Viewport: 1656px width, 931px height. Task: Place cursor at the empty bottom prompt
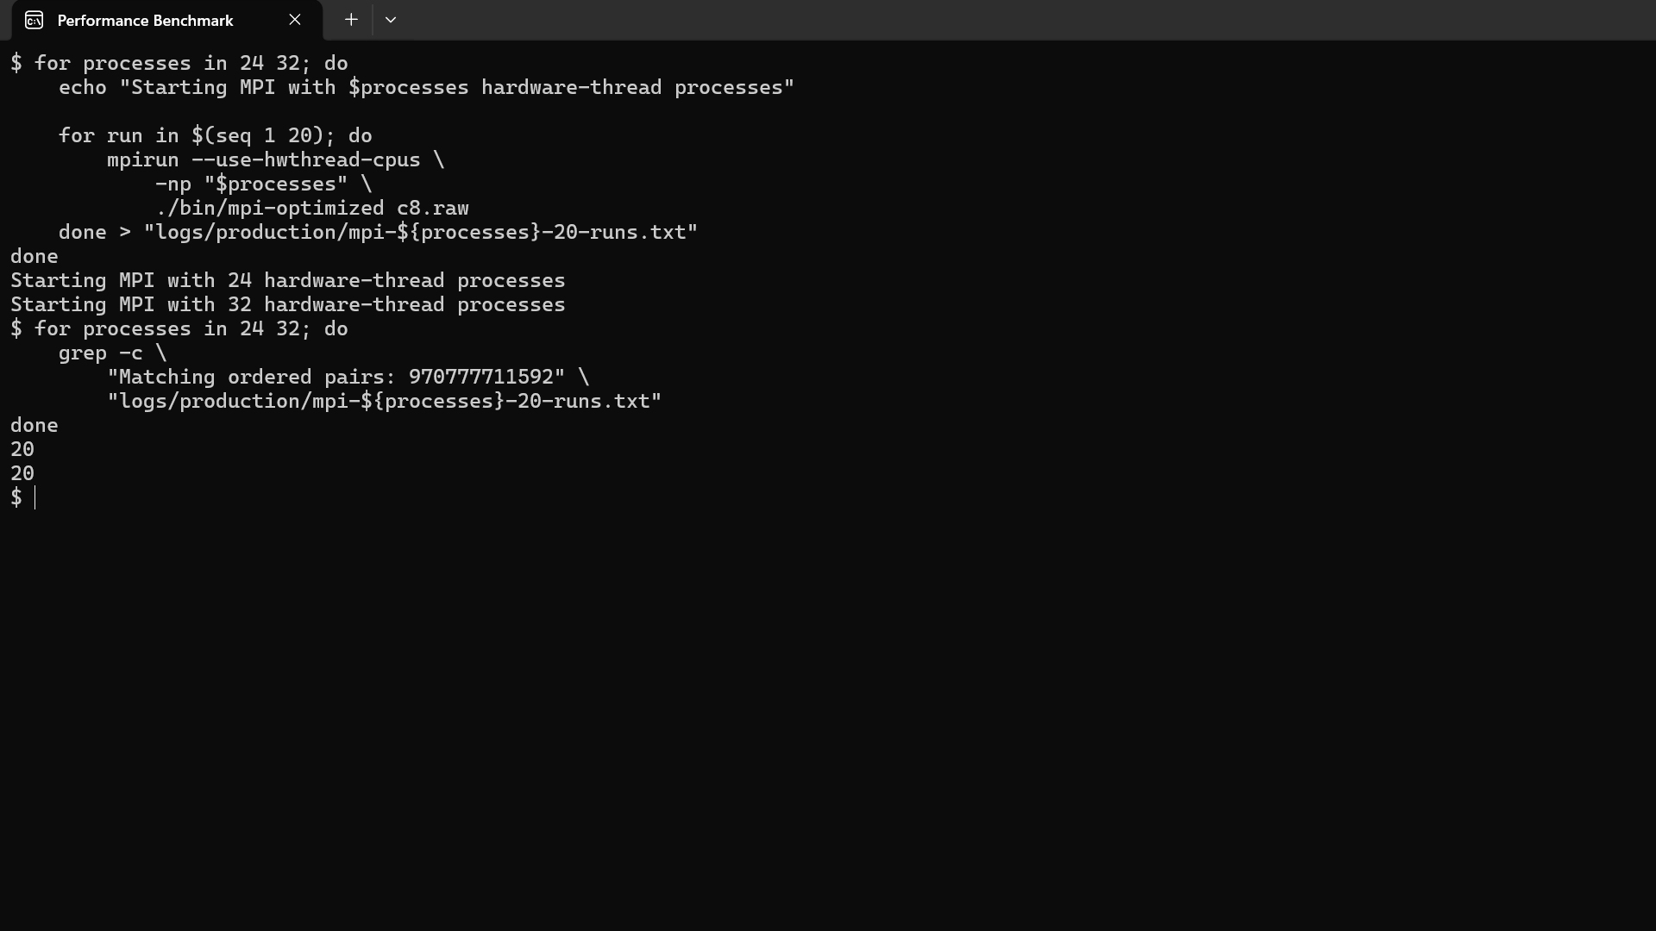click(35, 497)
